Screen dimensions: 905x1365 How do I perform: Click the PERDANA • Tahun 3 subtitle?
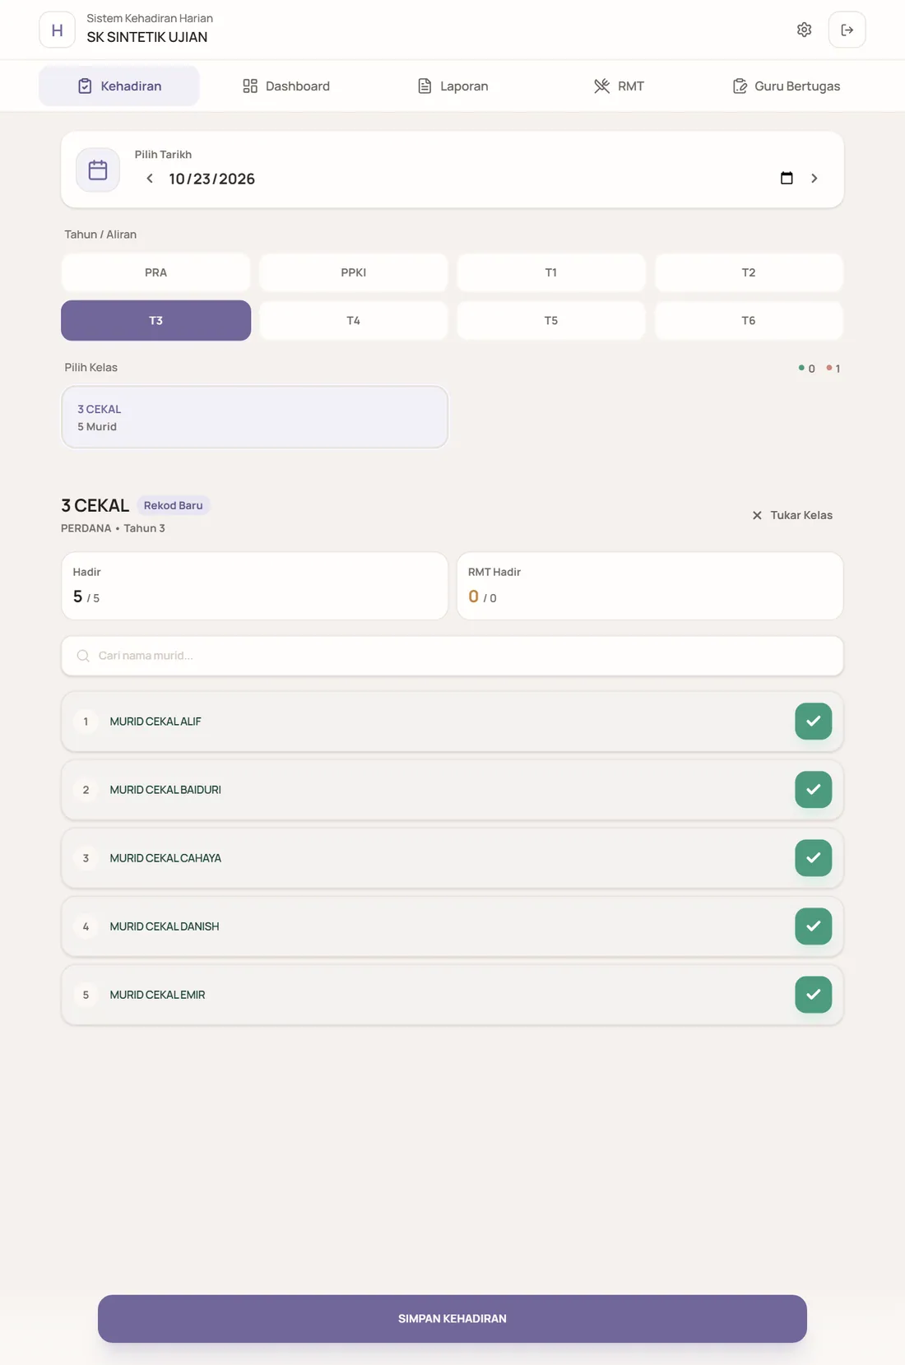[x=113, y=528]
